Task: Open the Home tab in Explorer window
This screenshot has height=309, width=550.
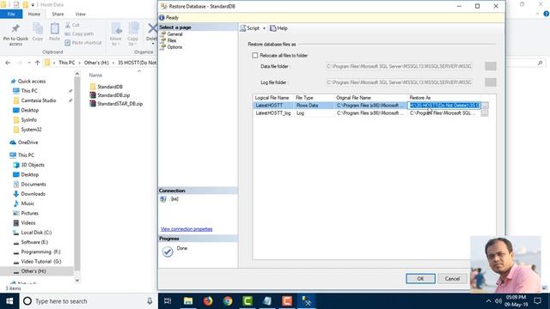Action: (34, 14)
